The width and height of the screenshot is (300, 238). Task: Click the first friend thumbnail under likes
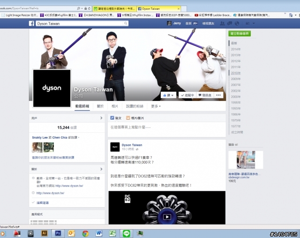(37, 147)
